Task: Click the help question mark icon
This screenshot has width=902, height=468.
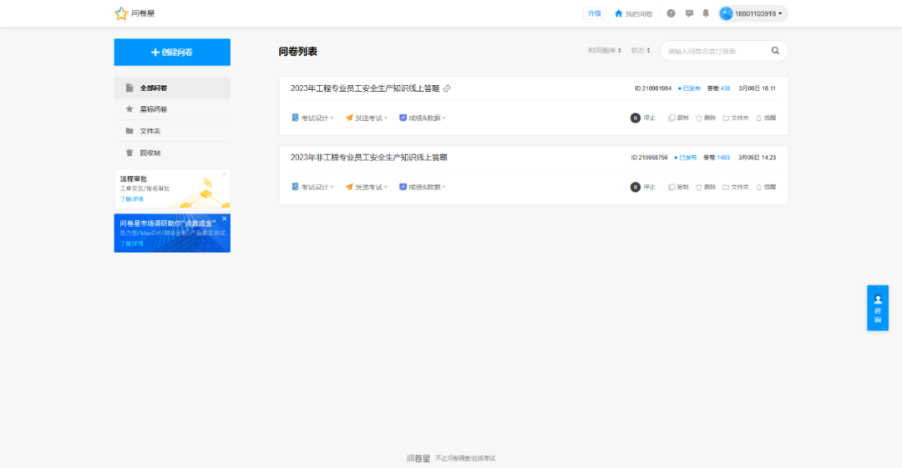Action: pyautogui.click(x=671, y=13)
